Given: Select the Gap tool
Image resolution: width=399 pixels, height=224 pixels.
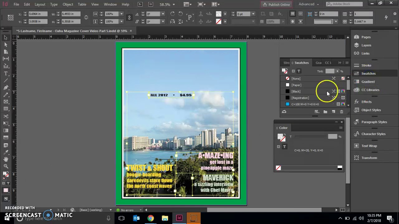Looking at the screenshot, I should pyautogui.click(x=6, y=58).
